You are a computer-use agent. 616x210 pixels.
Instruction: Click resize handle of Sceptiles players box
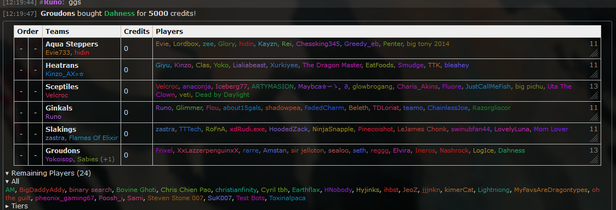[x=594, y=95]
